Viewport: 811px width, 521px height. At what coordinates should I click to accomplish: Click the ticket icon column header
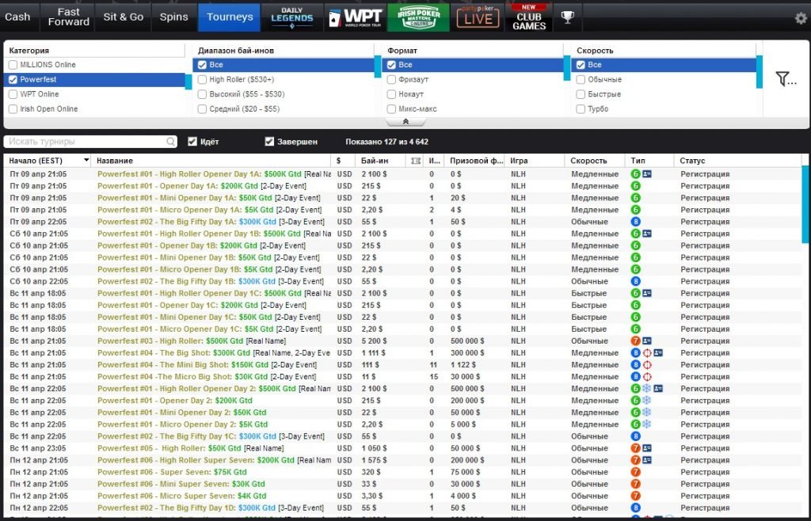pyautogui.click(x=417, y=161)
